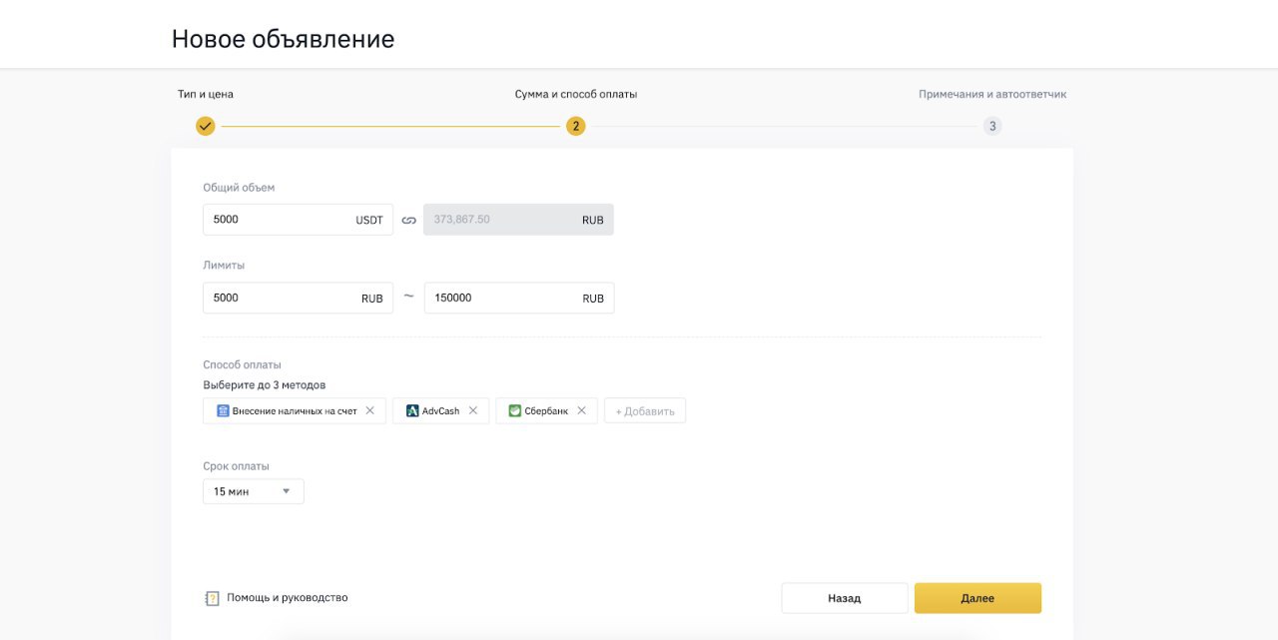The width and height of the screenshot is (1278, 640).
Task: Click the Далее button
Action: (x=977, y=597)
